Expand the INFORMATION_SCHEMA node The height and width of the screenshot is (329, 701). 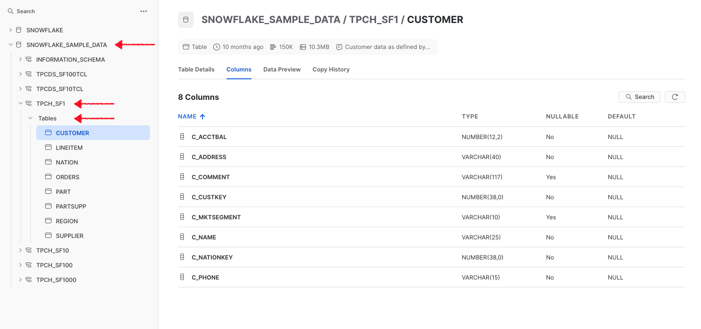pyautogui.click(x=21, y=59)
